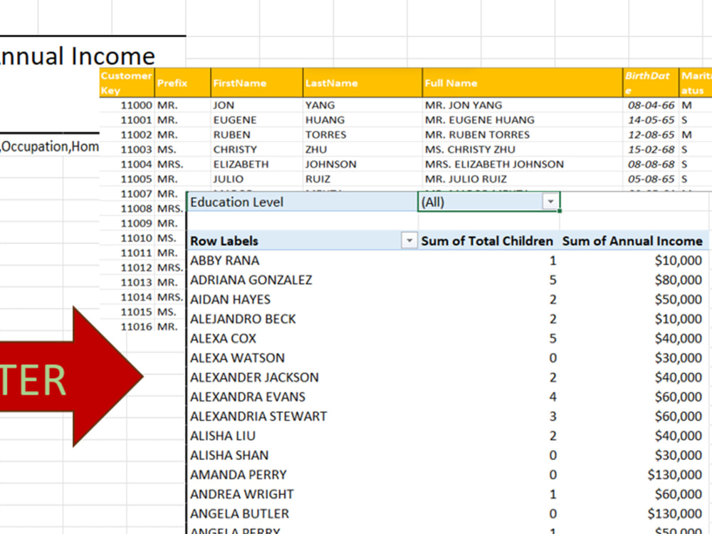This screenshot has height=534, width=712.
Task: Click ADRIANA GONZALEZ's $80,000 income cell
Action: [x=679, y=280]
